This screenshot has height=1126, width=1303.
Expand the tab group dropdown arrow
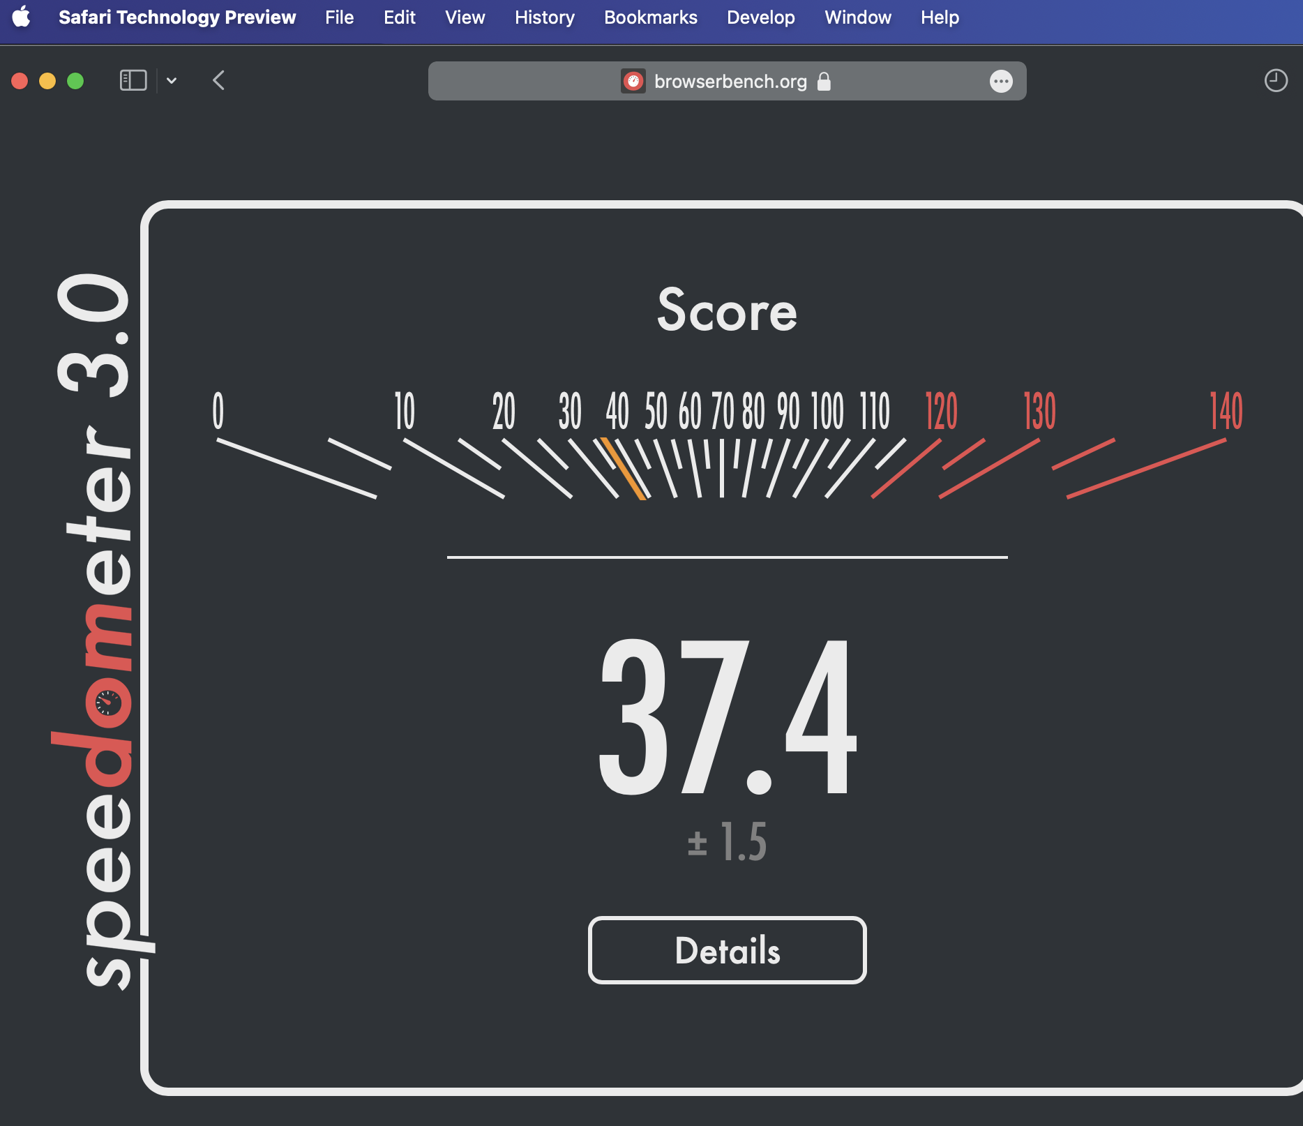[x=172, y=81]
